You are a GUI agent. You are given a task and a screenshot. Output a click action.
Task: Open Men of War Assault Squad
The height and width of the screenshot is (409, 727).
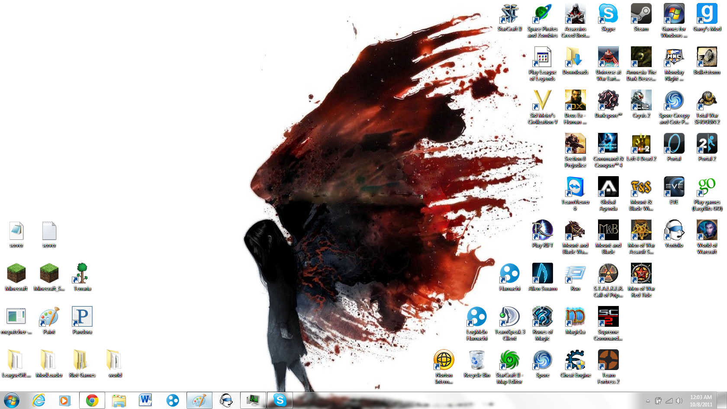click(641, 237)
